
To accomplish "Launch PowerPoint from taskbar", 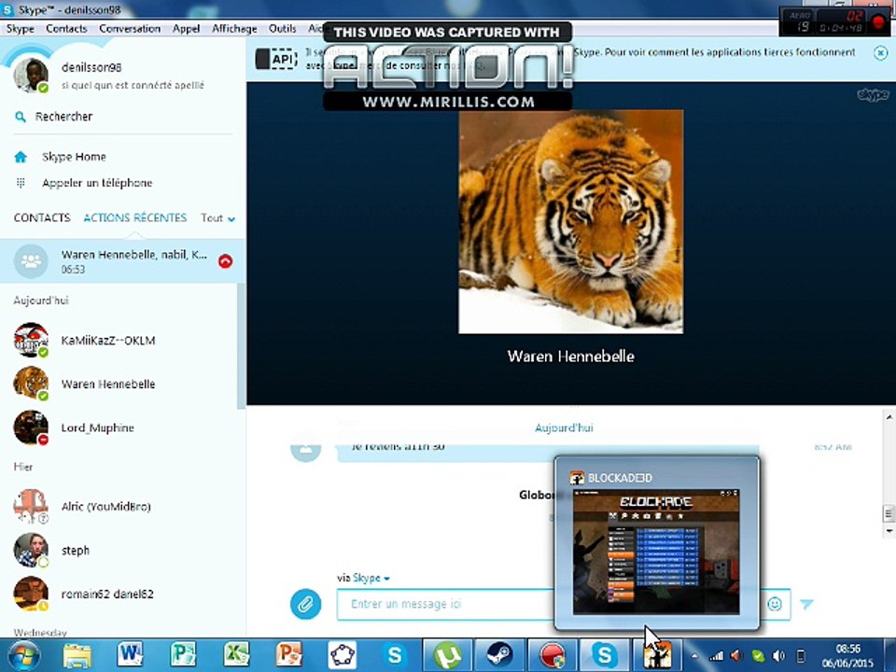I will (288, 655).
